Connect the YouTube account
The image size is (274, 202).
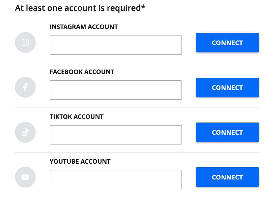(227, 177)
